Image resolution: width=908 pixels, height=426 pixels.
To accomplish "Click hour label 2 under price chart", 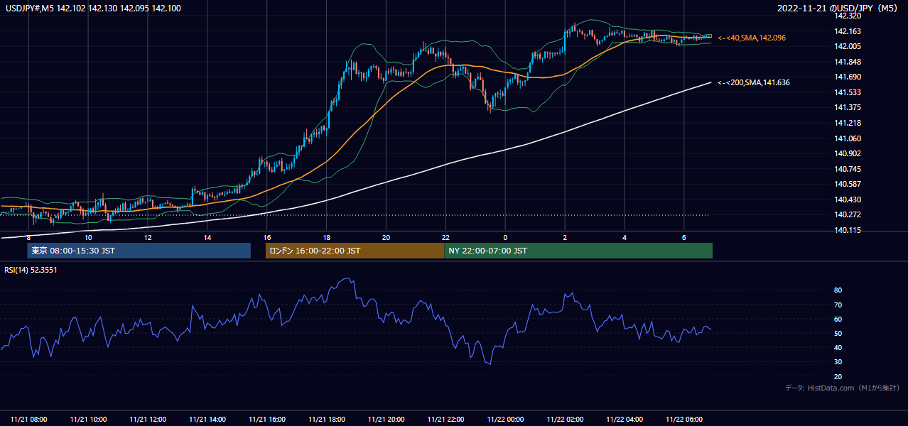I will tap(565, 237).
